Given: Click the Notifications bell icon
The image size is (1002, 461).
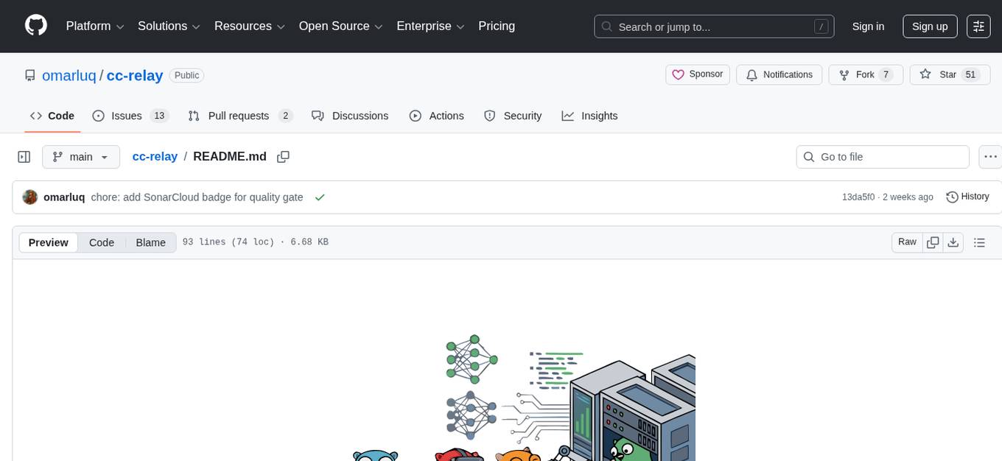Looking at the screenshot, I should click(x=752, y=74).
